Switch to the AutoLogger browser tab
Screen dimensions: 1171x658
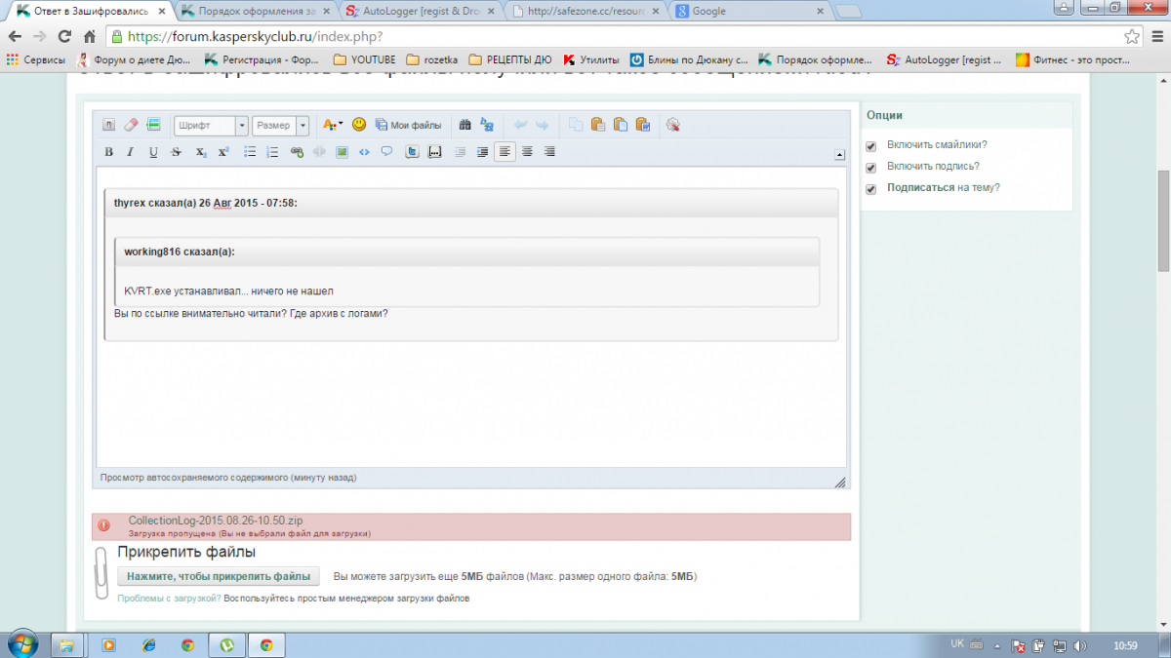[x=422, y=12]
